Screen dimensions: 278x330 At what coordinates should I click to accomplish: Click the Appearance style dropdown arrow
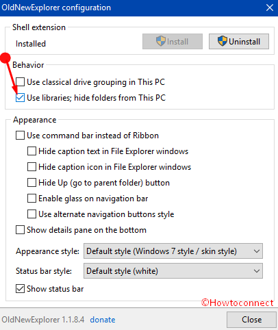[257, 251]
